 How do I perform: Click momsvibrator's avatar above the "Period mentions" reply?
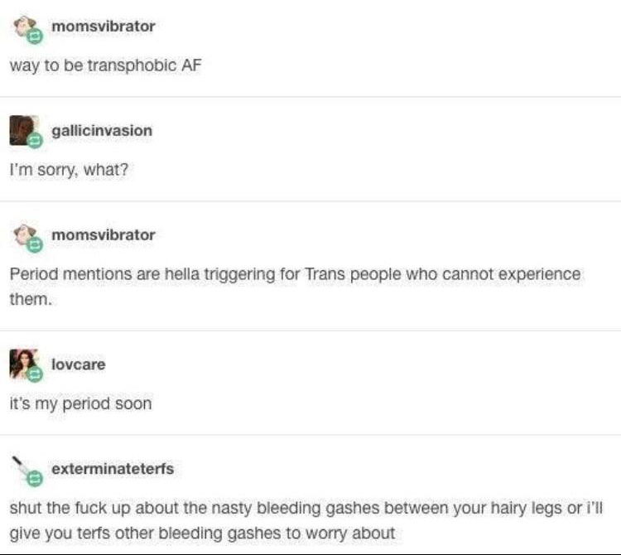[25, 235]
